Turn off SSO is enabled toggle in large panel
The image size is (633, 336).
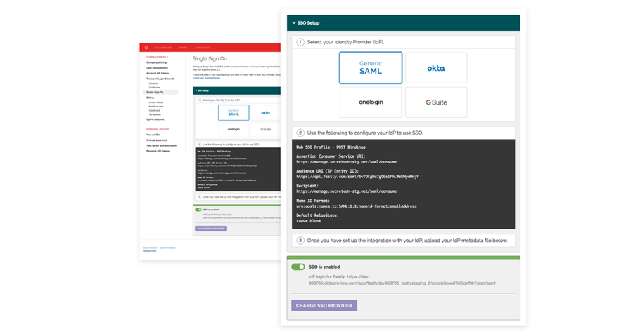(x=298, y=267)
